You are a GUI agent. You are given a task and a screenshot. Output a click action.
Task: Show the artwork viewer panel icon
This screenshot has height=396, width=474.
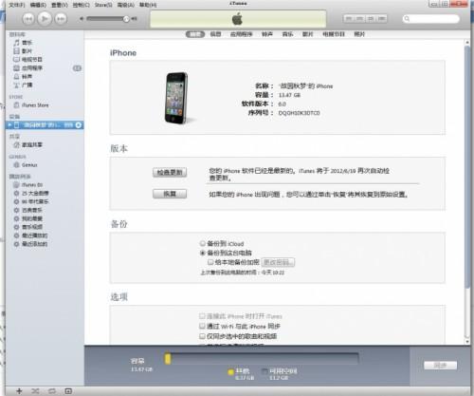pos(68,391)
